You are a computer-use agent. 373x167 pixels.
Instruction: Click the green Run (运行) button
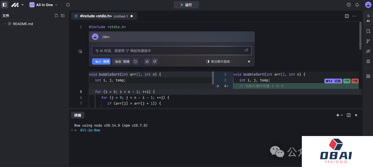click(186, 5)
